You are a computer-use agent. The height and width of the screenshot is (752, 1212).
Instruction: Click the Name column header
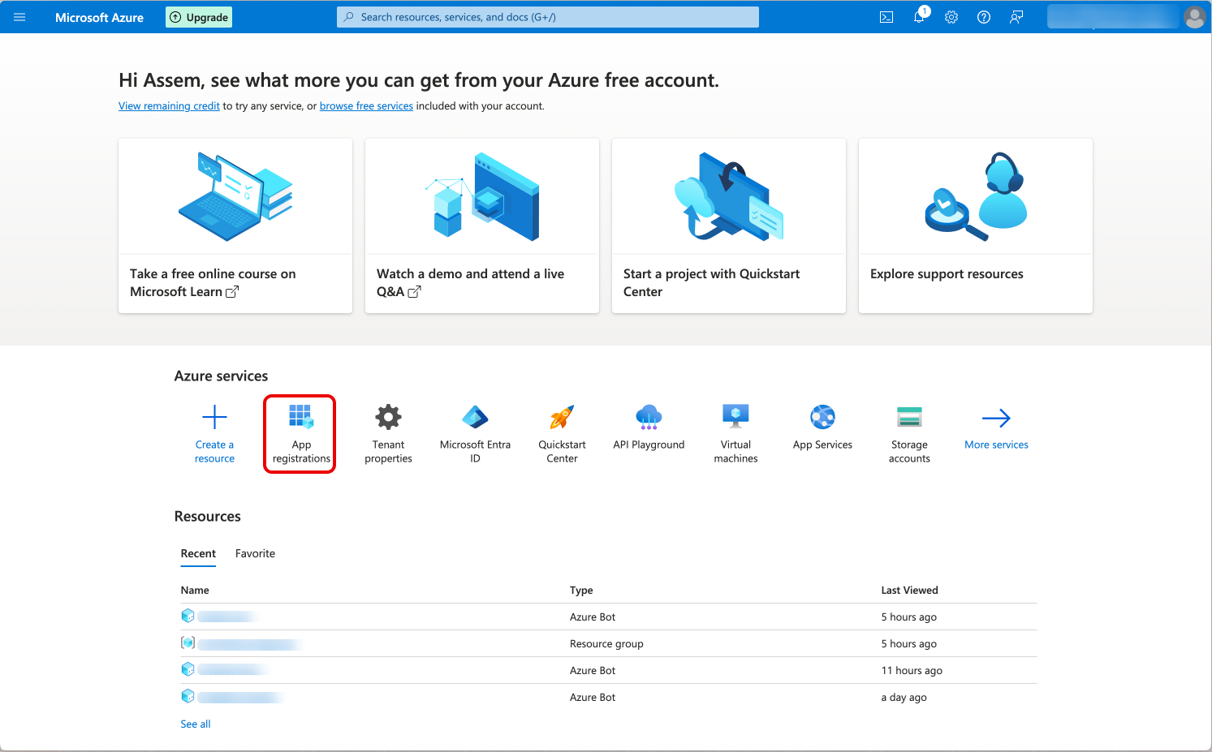195,591
